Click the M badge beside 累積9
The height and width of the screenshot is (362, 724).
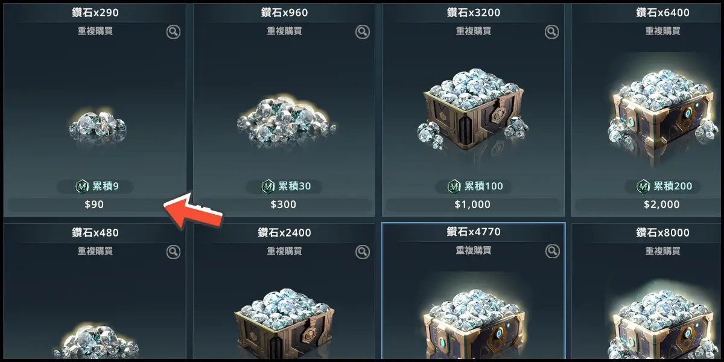click(82, 186)
